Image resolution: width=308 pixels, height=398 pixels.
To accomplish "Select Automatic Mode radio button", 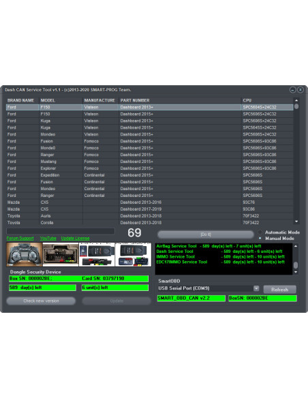I will 260,232.
